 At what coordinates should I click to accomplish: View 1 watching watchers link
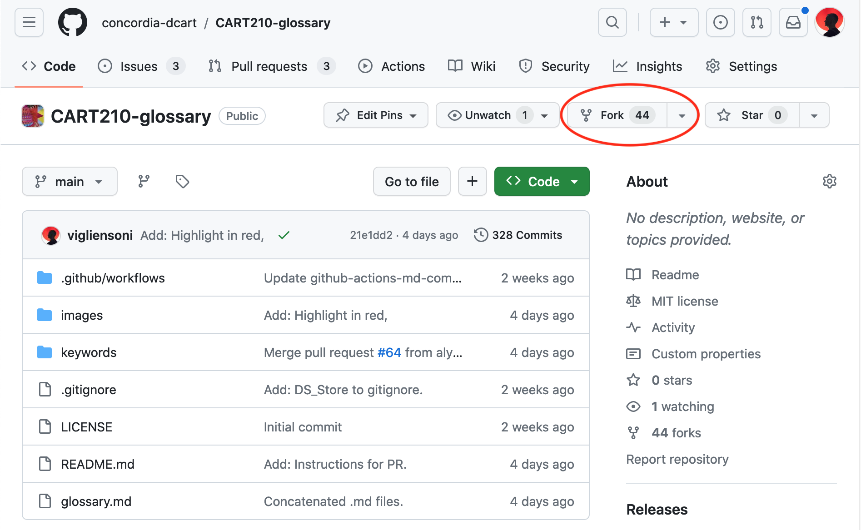(670, 406)
